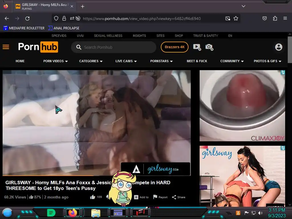Image resolution: width=292 pixels, height=219 pixels.
Task: Change language via EN selector
Action: click(230, 36)
